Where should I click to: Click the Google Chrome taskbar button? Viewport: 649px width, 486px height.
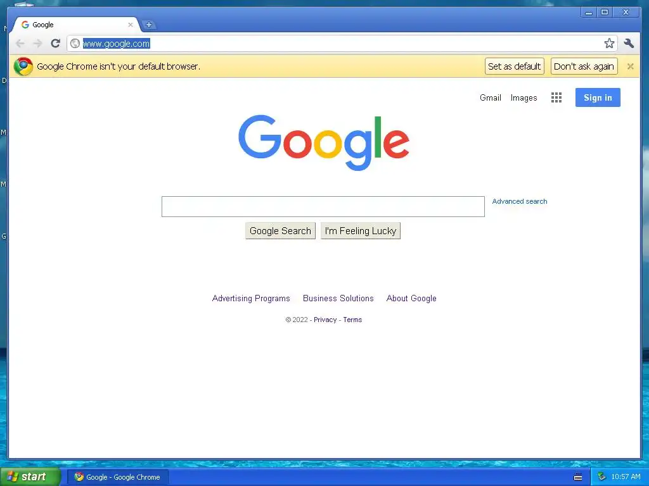coord(117,477)
